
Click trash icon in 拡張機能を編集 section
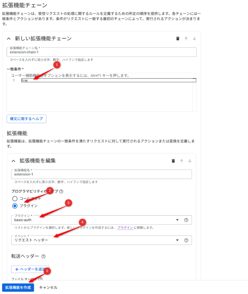click(x=173, y=161)
